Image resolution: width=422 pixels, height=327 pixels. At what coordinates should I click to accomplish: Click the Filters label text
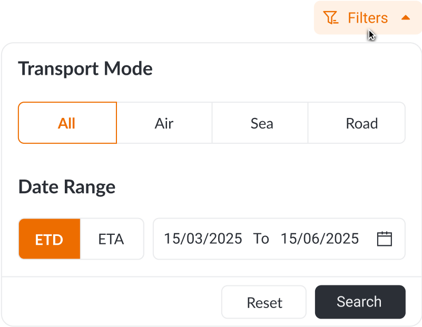click(x=368, y=18)
